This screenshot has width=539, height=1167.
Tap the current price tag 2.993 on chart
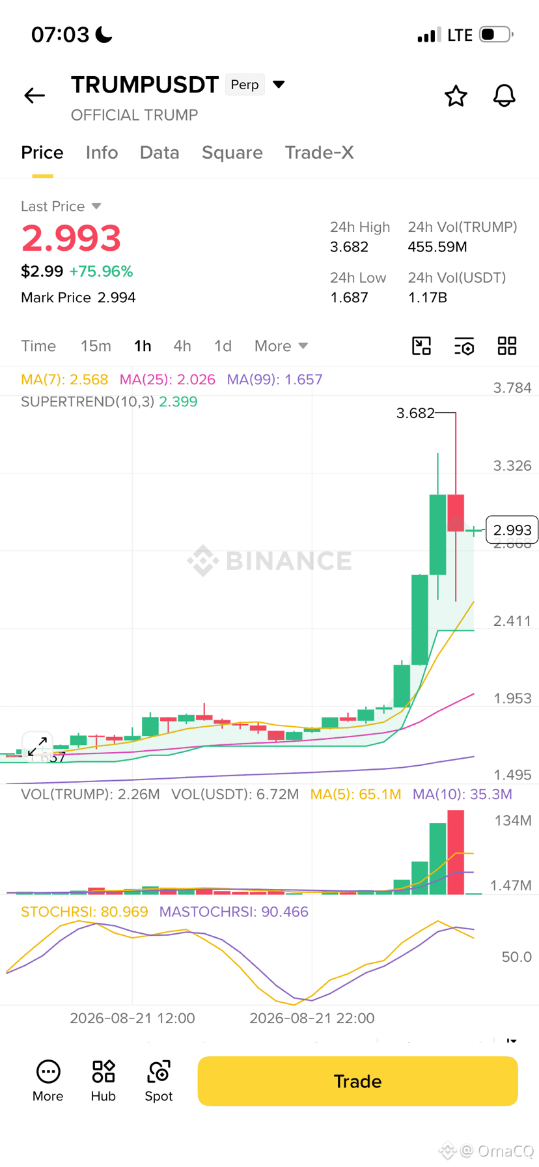[x=512, y=530]
